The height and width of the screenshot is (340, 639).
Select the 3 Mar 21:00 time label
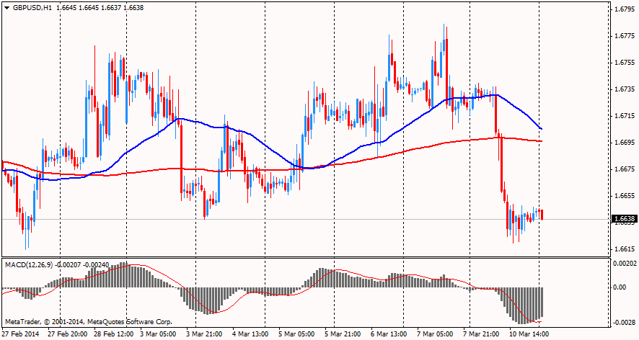(x=205, y=334)
